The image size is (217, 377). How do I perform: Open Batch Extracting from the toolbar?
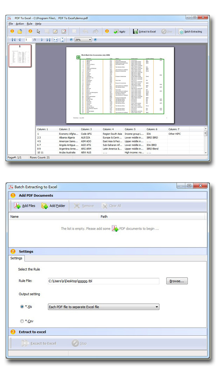(190, 32)
